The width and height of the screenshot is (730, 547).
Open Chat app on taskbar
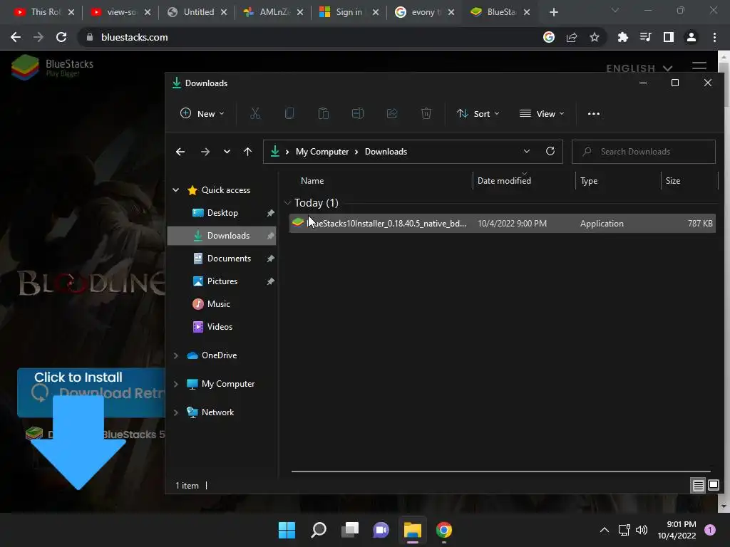(381, 530)
